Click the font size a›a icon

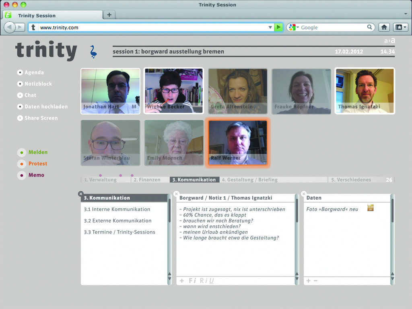pyautogui.click(x=389, y=41)
